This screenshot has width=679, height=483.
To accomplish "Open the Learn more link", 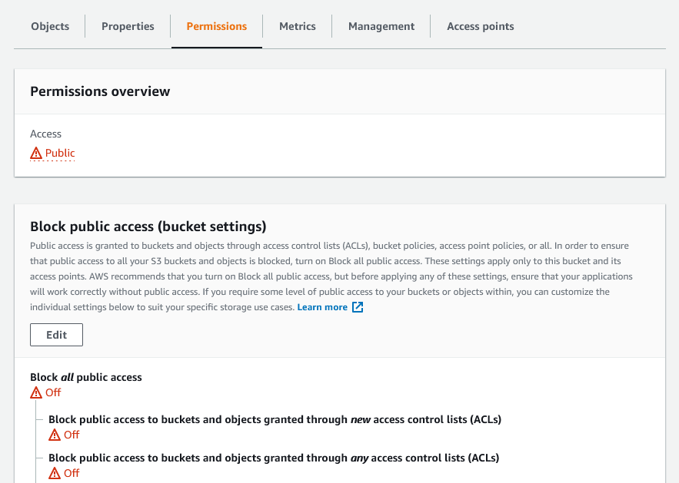I will point(322,307).
